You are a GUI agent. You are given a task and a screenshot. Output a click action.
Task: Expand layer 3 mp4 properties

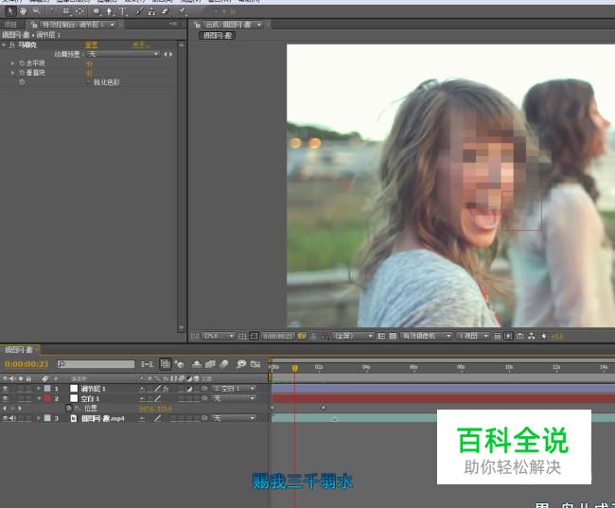[x=39, y=418]
